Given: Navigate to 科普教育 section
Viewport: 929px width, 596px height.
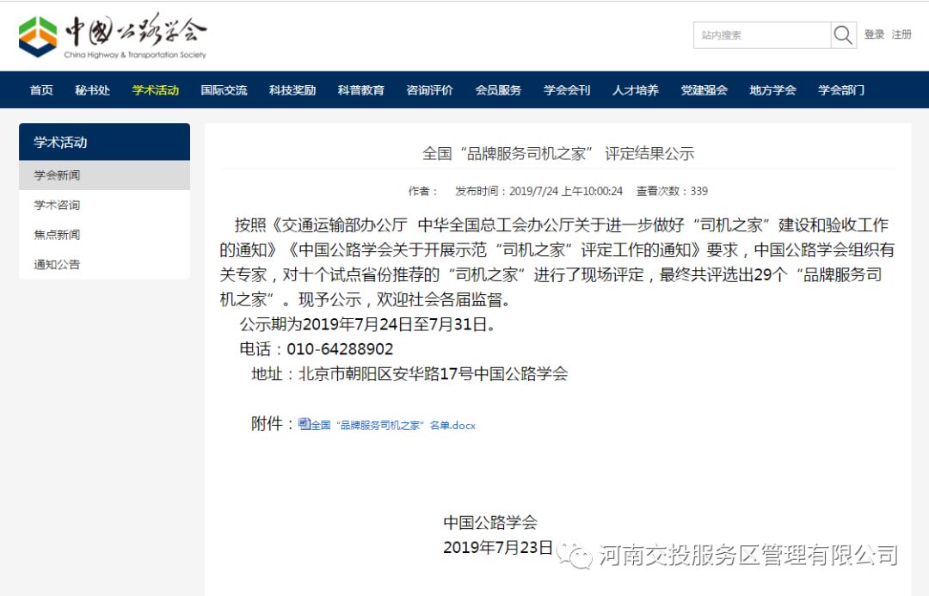Looking at the screenshot, I should (361, 90).
